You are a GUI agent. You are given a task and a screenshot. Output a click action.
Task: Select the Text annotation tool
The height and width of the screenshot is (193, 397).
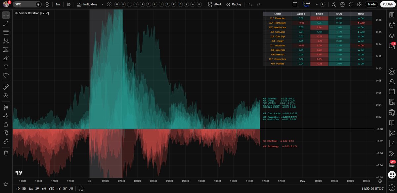pos(6,67)
